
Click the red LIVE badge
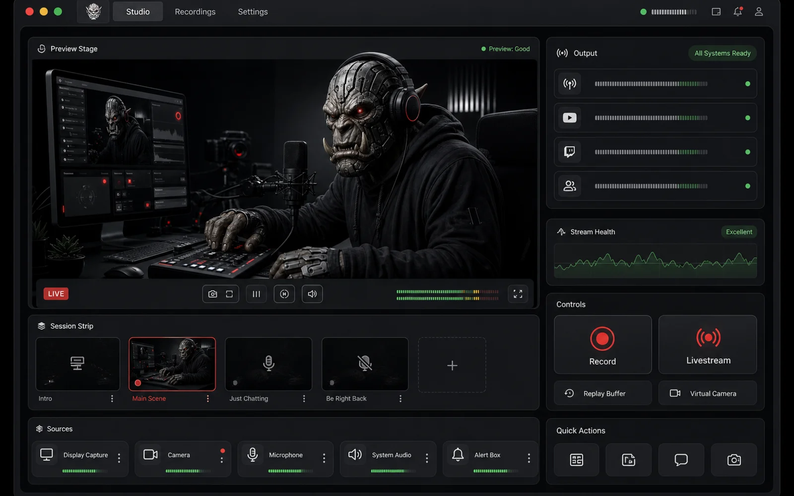pos(56,294)
